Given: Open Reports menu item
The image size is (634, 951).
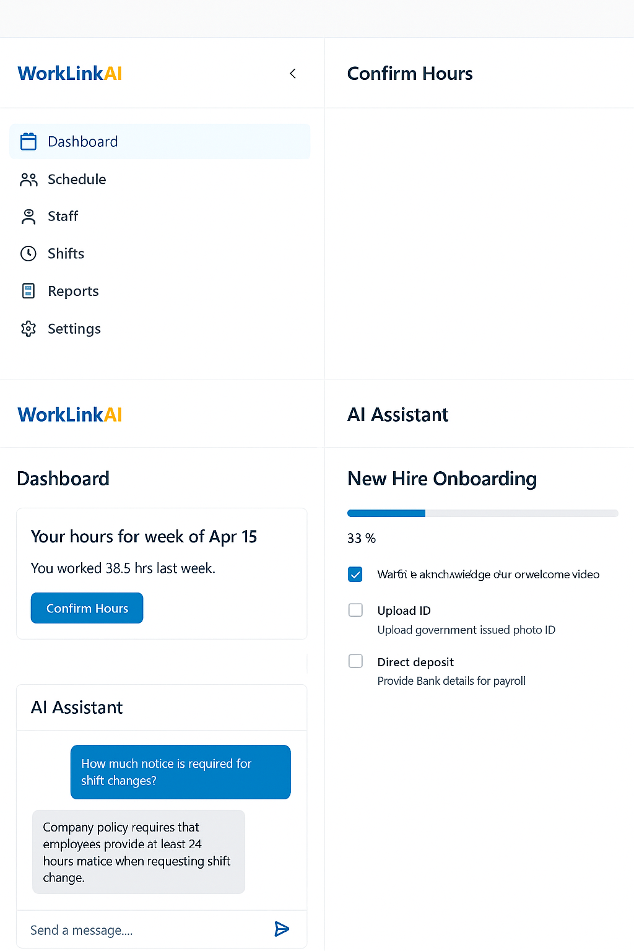Looking at the screenshot, I should click(x=160, y=291).
